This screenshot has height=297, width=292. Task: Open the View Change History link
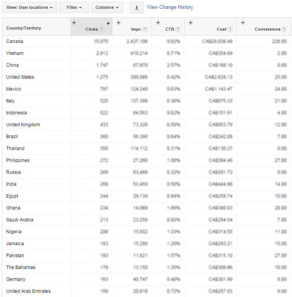(170, 7)
